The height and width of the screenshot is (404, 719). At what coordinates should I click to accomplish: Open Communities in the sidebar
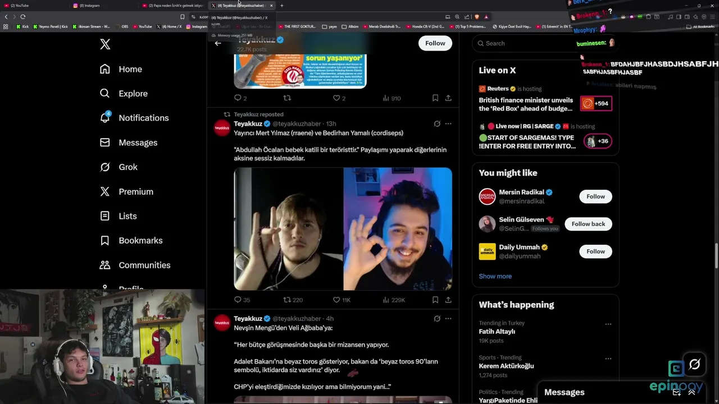click(x=135, y=265)
